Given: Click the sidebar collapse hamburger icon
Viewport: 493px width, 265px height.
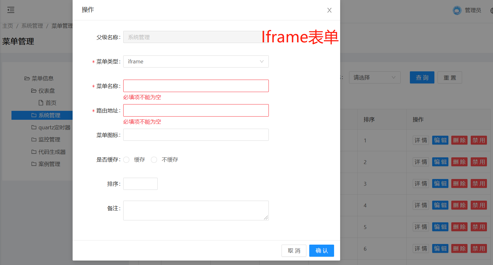Looking at the screenshot, I should click(11, 10).
